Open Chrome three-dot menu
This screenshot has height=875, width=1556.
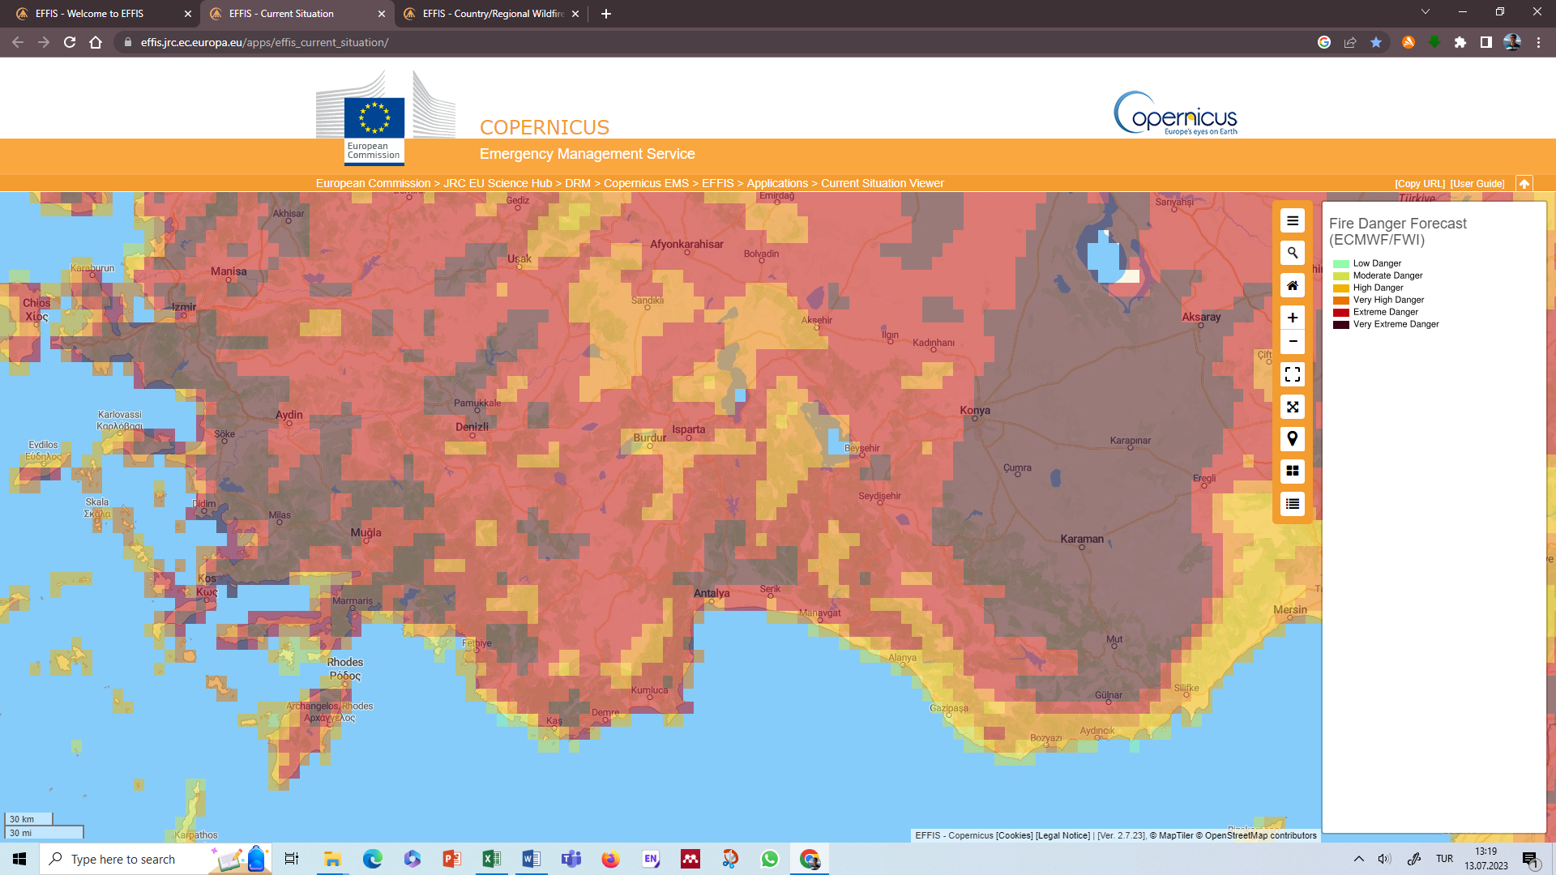click(1538, 42)
